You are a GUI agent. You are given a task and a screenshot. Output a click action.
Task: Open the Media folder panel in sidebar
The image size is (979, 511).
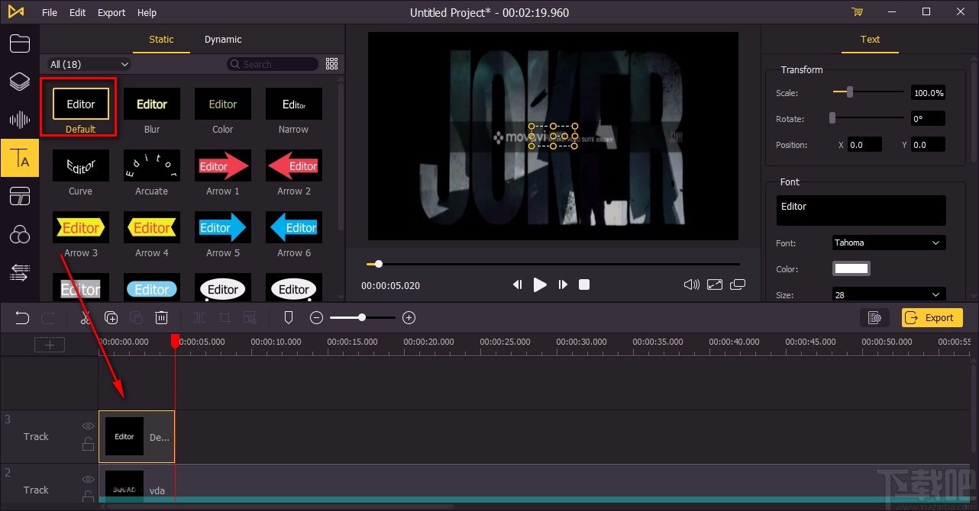(20, 43)
